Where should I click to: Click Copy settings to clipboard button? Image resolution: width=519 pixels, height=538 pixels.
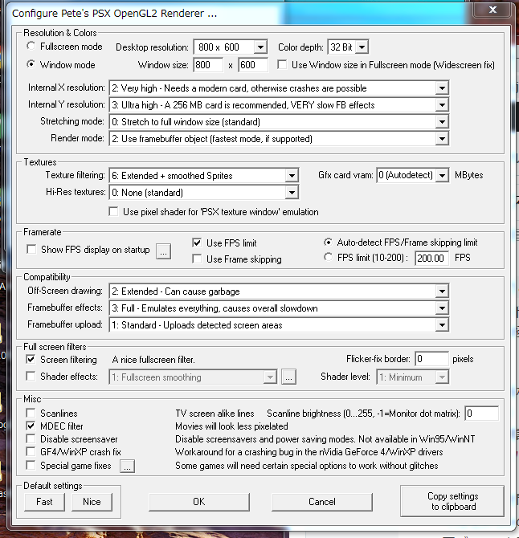(452, 501)
